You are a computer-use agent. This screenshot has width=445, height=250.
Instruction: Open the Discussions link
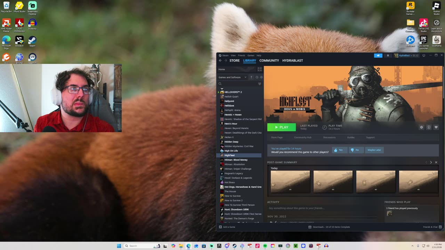point(329,137)
